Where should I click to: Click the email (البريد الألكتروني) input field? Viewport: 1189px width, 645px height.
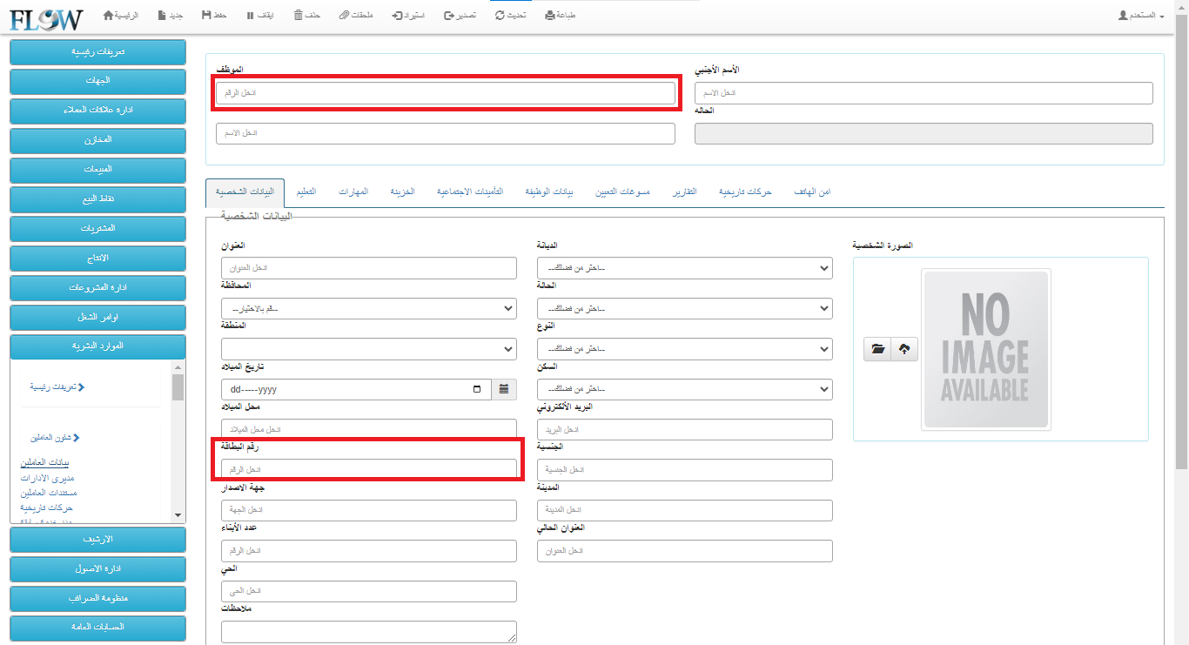pos(684,430)
